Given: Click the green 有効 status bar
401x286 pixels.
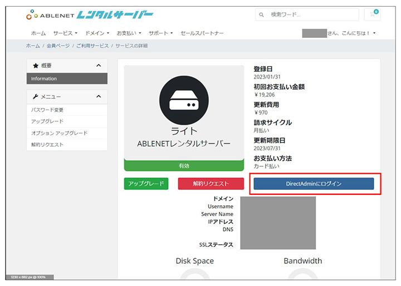Looking at the screenshot, I should 184,166.
